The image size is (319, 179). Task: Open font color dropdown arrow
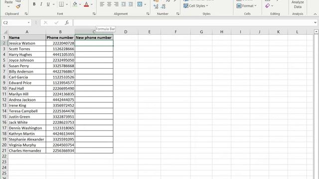tap(92, 4)
